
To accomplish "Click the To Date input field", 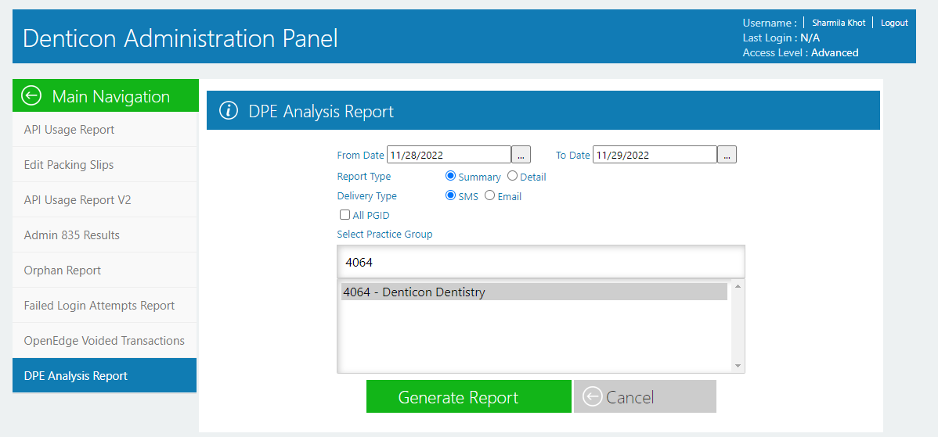I will click(655, 155).
